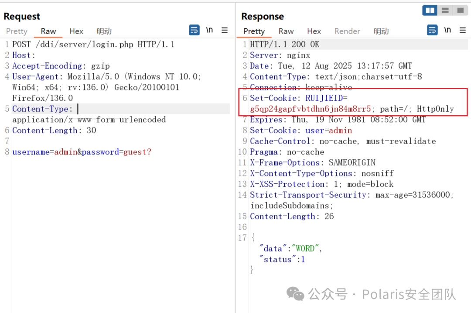This screenshot has height=313, width=471.
Task: Toggle word wrap icon in Request panel
Action: coord(194,31)
